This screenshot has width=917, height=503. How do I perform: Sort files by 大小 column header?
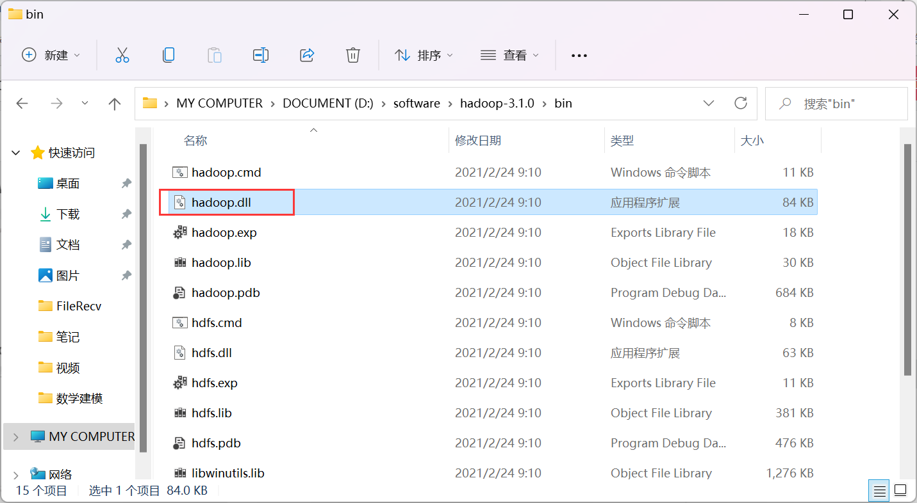[752, 140]
